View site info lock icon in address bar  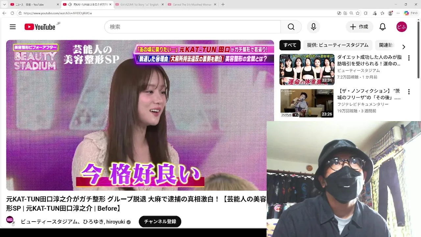(20, 13)
